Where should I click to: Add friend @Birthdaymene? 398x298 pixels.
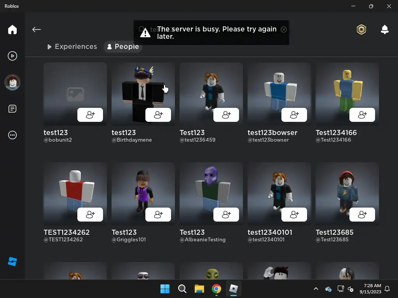158,115
